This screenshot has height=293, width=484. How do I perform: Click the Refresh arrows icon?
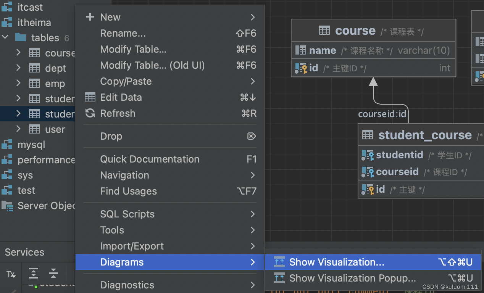90,113
